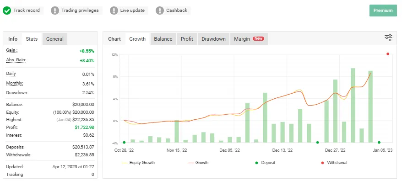Select the Stats tab
Screen dimensions: 402x181
(32, 39)
